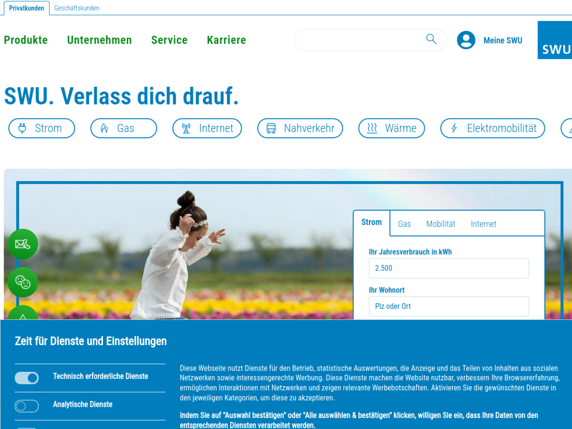Viewport: 572px width, 429px height.
Task: Click the heat waves icon in Wärme pill
Action: click(372, 128)
